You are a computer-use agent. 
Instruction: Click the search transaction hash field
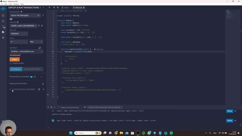click(x=105, y=107)
